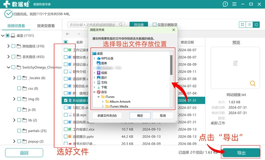Click the green 导出 button

pyautogui.click(x=241, y=153)
